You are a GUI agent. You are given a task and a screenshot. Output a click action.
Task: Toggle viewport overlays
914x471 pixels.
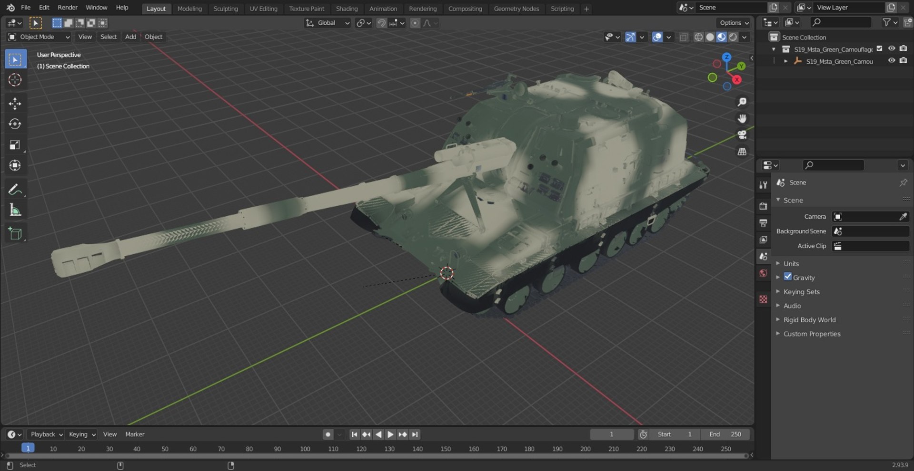pyautogui.click(x=657, y=37)
